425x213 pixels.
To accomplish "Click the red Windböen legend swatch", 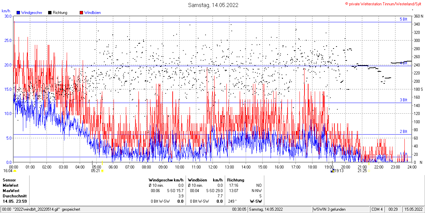I will [81, 13].
